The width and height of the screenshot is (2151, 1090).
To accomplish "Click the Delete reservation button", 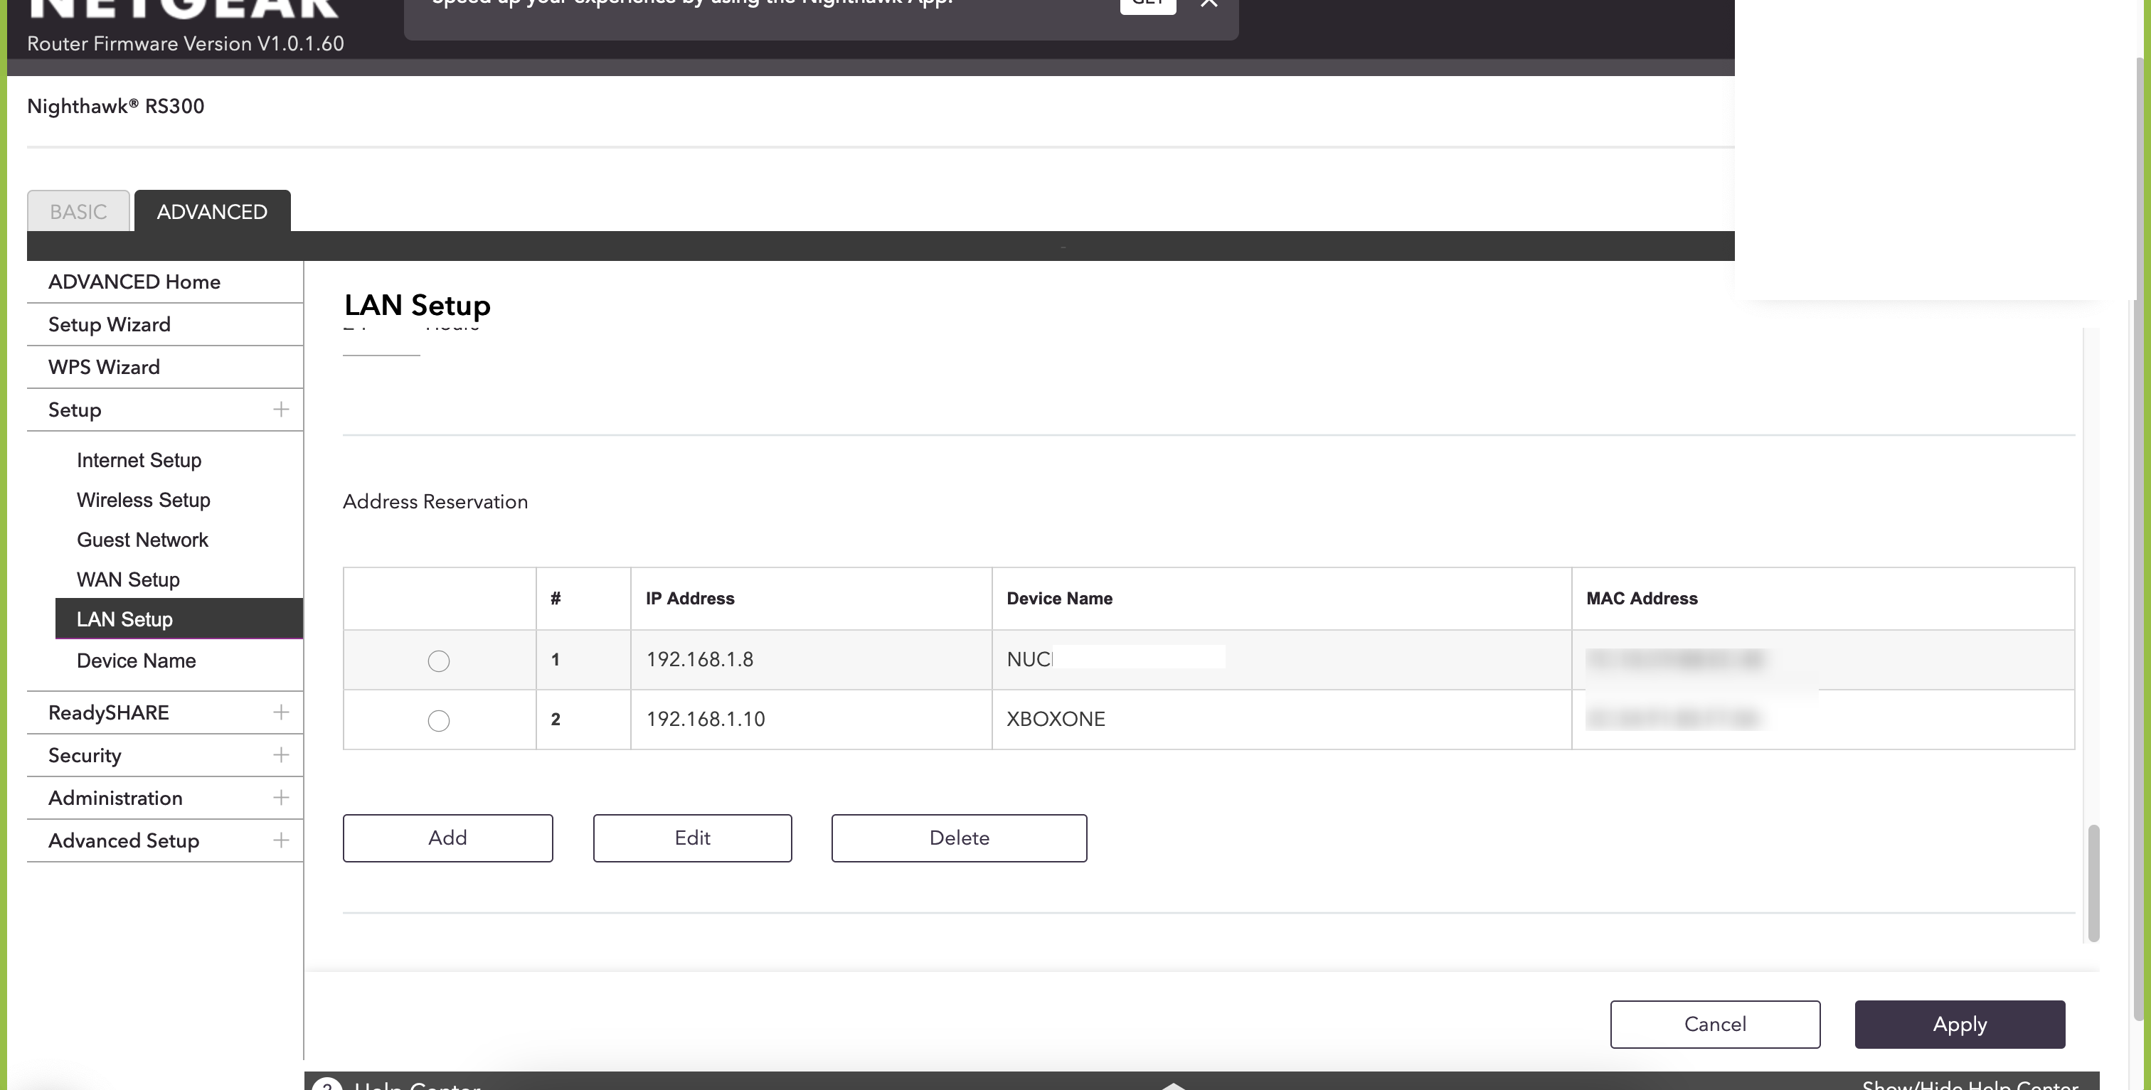I will (x=959, y=838).
